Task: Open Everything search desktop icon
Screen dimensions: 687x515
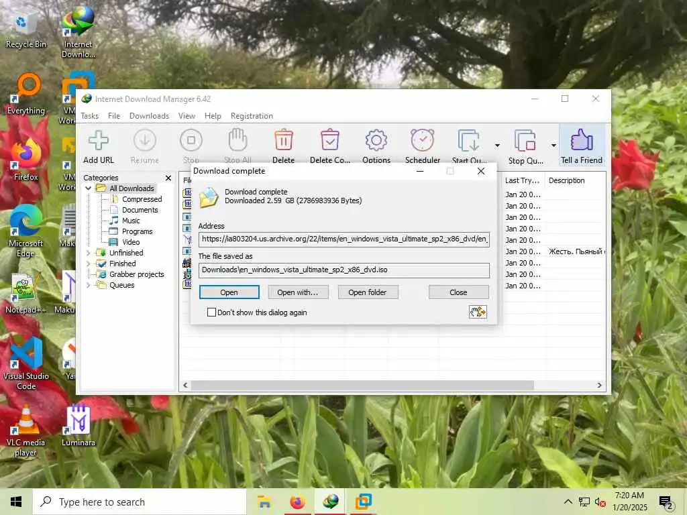Action: coord(26,95)
